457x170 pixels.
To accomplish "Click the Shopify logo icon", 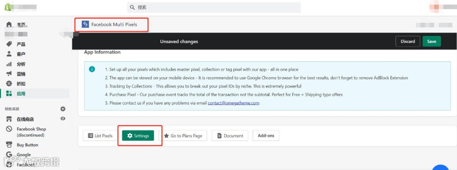I will (8, 7).
